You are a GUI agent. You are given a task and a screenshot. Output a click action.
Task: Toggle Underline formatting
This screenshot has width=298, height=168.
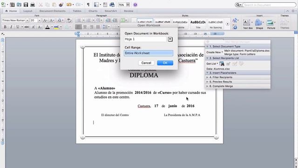[18, 27]
